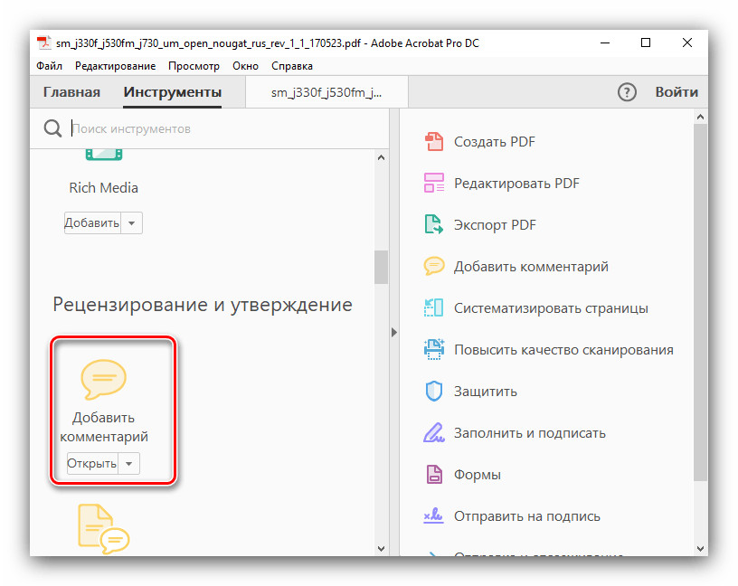Open the Organize Pages tool icon

click(434, 308)
